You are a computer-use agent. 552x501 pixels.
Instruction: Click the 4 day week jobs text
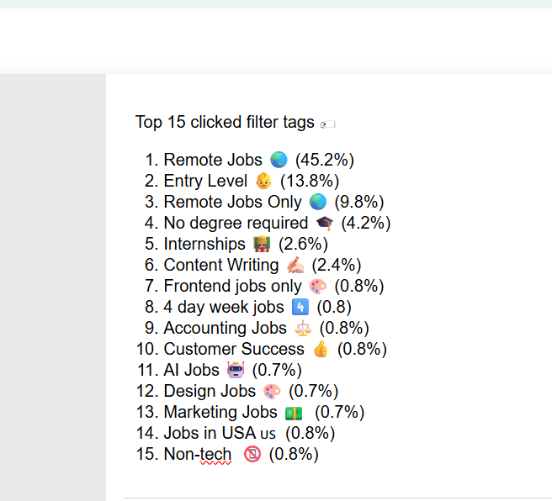(223, 308)
